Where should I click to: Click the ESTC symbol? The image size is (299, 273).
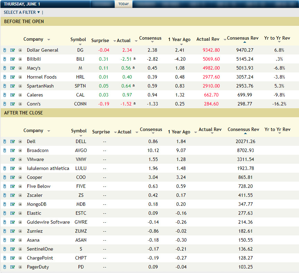pyautogui.click(x=81, y=213)
